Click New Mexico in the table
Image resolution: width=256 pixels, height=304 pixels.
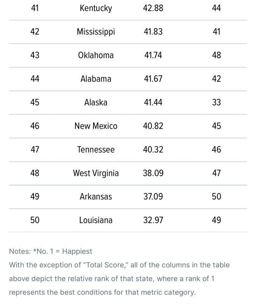96,126
